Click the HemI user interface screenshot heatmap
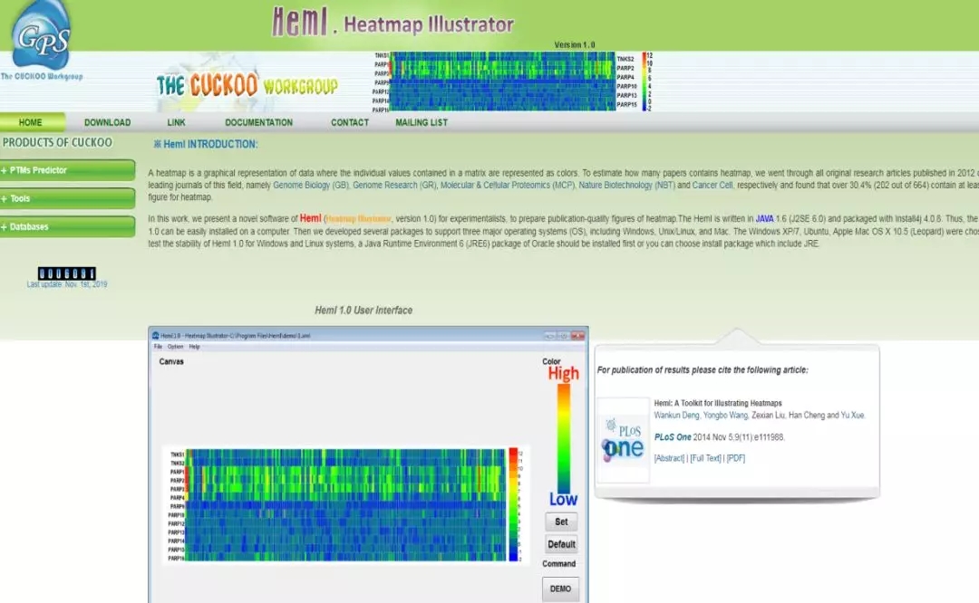 pyautogui.click(x=346, y=504)
